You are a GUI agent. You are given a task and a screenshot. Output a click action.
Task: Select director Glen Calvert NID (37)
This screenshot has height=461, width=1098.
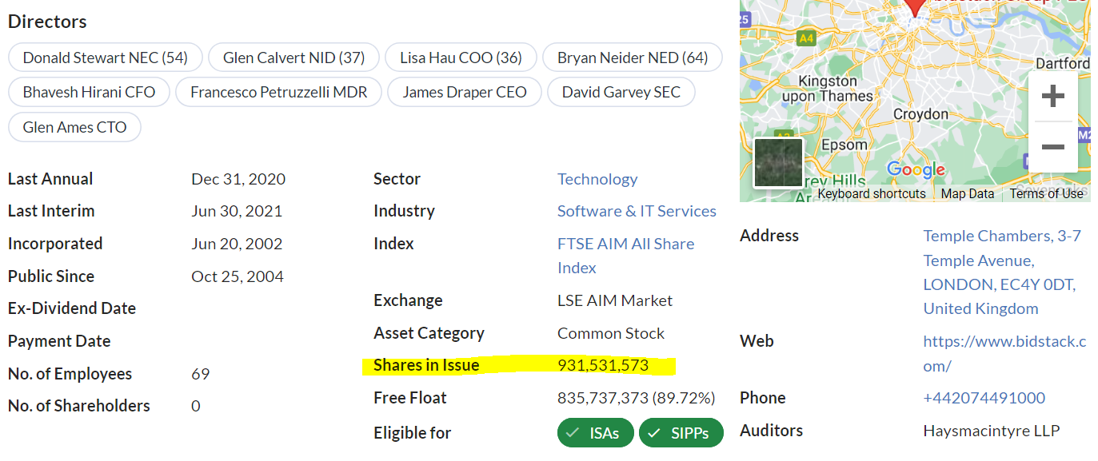click(293, 58)
